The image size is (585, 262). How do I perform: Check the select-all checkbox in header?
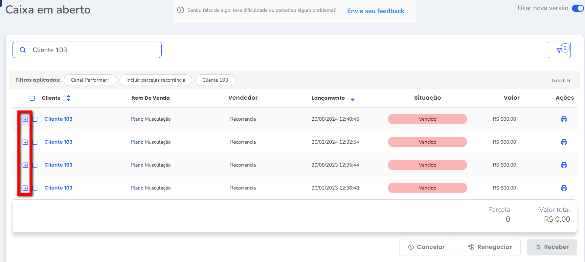[x=32, y=98]
